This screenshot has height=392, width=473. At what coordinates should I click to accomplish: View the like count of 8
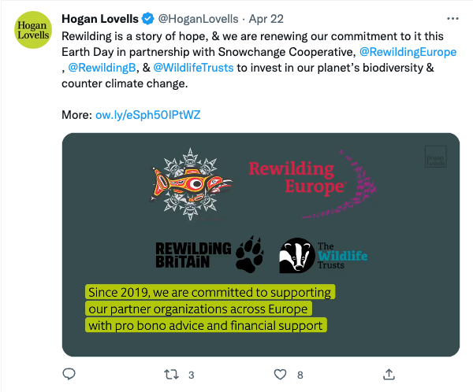(x=300, y=375)
